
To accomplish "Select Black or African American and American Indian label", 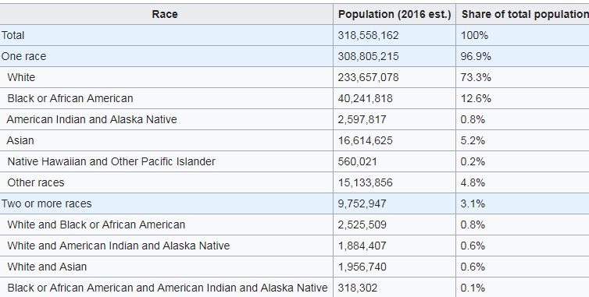I will (x=167, y=287).
